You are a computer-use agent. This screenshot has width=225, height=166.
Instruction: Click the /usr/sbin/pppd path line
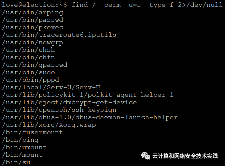31,80
